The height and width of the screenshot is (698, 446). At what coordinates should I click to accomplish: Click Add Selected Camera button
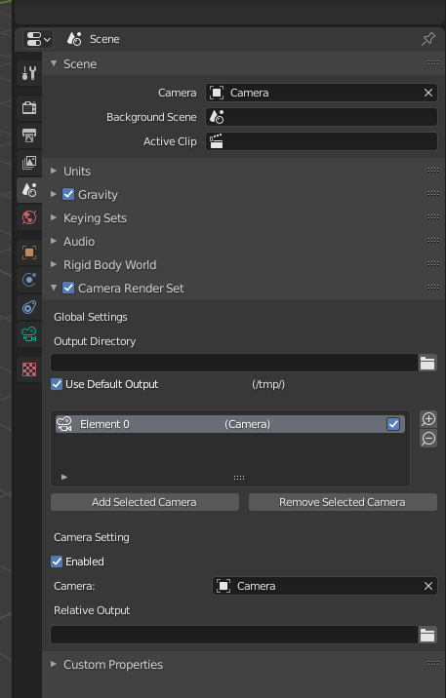(x=144, y=502)
